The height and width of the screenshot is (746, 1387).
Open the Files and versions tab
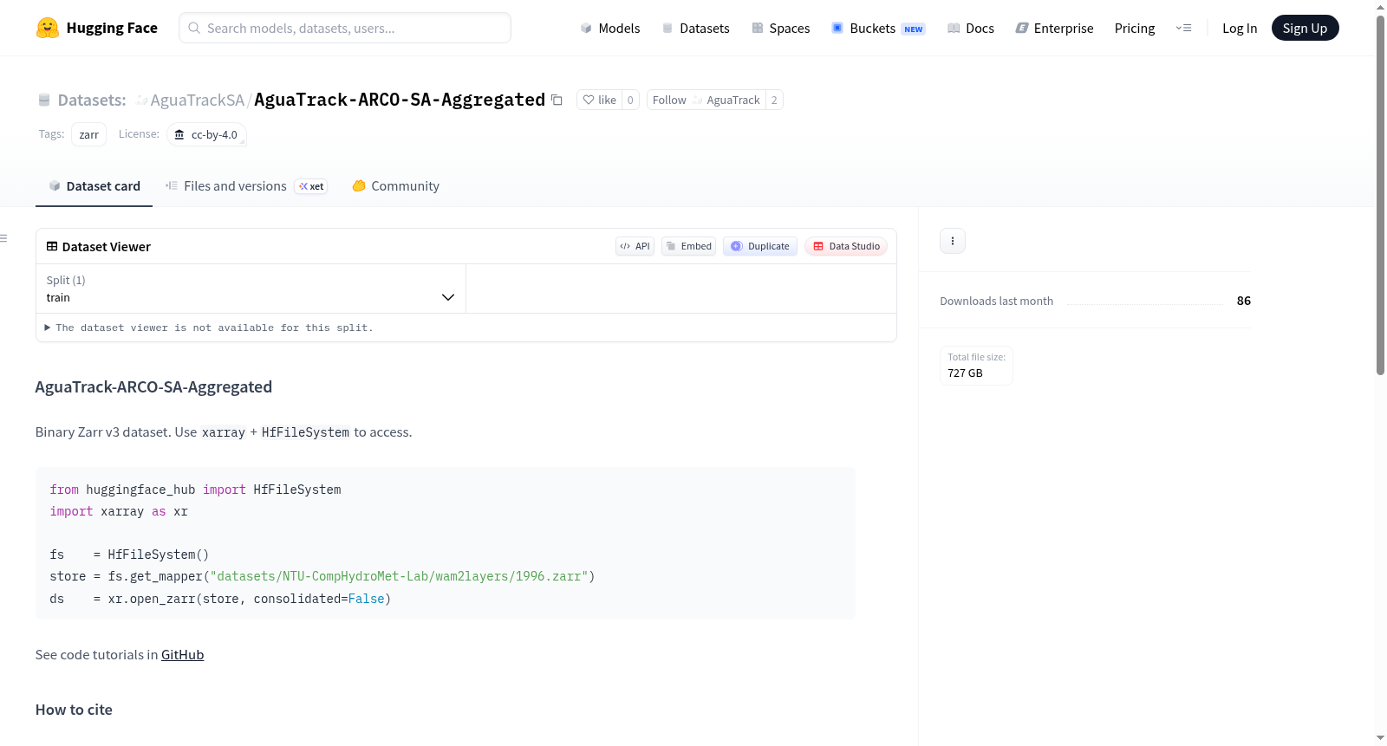tap(246, 186)
